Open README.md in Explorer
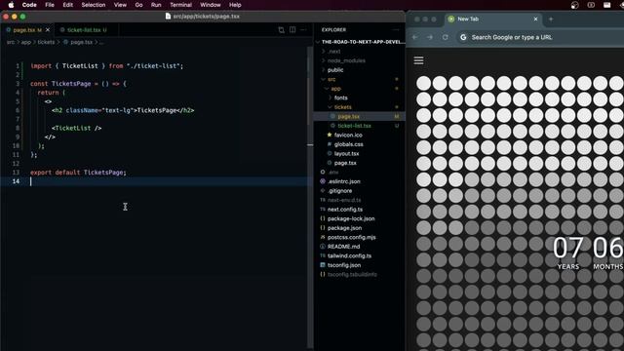Screen dimensions: 624x351 [360, 247]
